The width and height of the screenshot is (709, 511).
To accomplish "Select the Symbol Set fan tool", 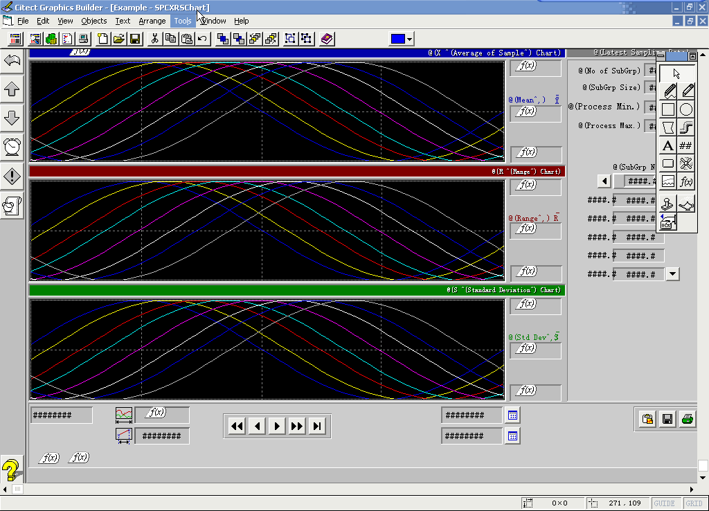I will [686, 163].
